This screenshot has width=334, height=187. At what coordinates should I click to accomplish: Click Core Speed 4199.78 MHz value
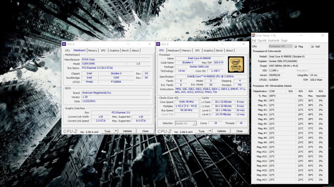tap(187, 102)
